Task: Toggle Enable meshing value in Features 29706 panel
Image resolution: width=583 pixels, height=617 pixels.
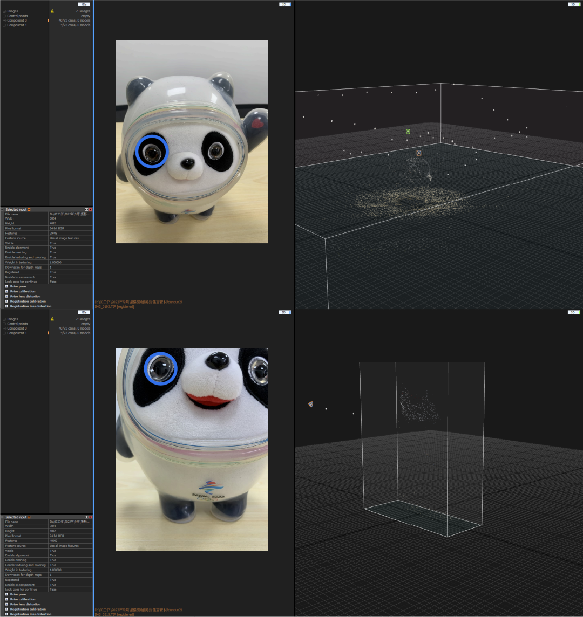Action: (x=71, y=252)
